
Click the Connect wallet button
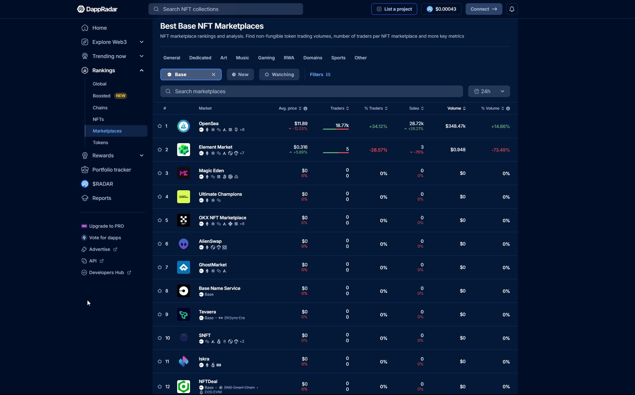point(484,9)
